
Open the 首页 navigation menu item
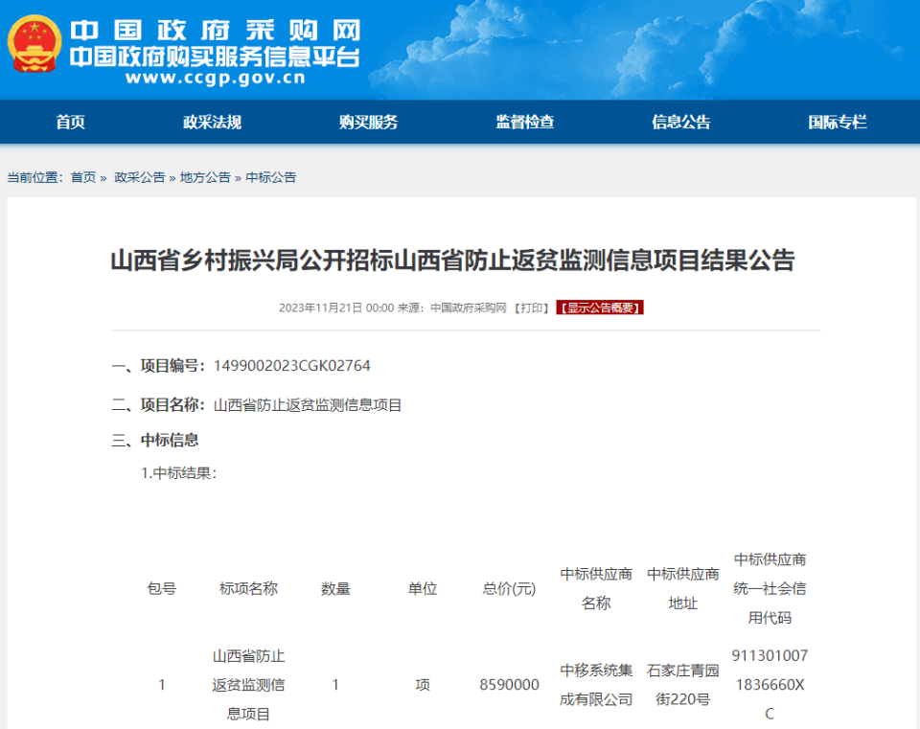click(70, 122)
